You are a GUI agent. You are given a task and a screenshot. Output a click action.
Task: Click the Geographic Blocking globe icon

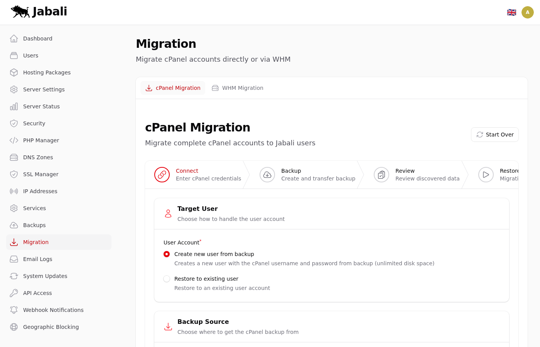14,327
